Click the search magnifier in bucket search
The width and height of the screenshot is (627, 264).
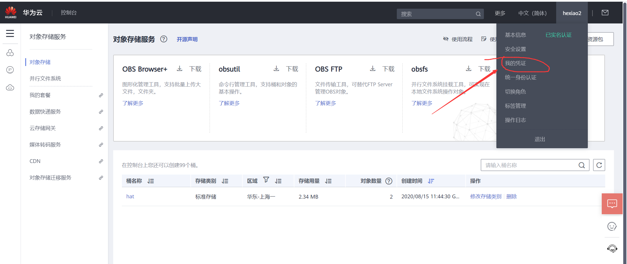[581, 165]
